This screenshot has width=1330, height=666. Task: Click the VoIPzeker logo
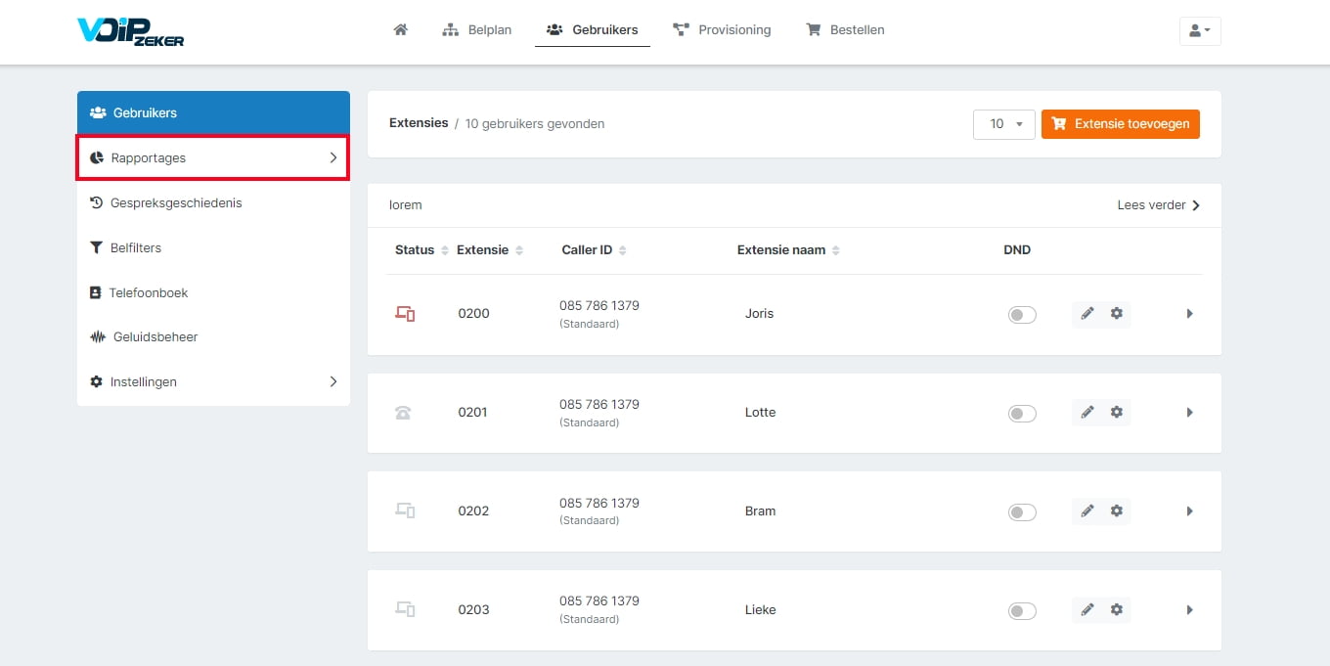pos(130,31)
